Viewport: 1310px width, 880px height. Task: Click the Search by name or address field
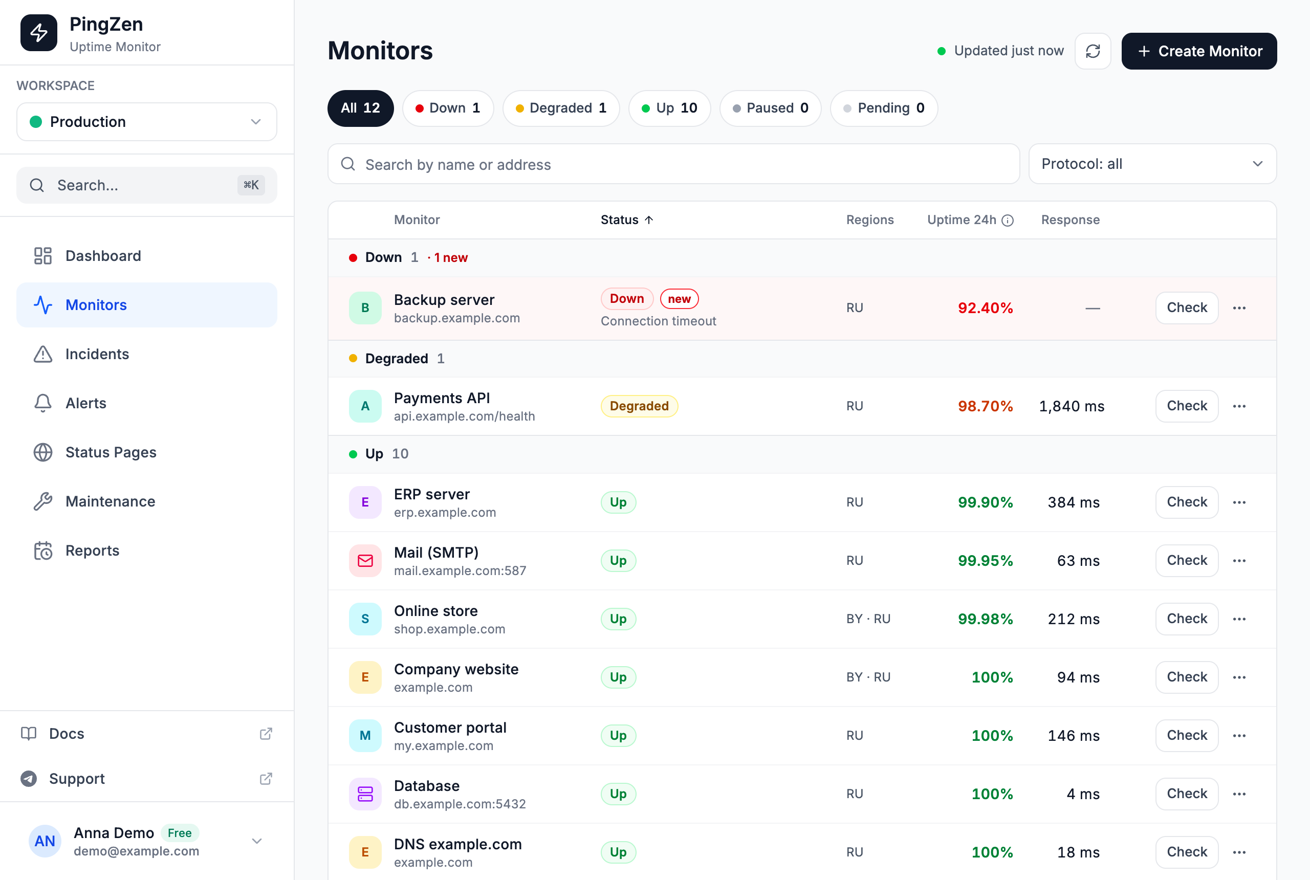[x=673, y=164]
